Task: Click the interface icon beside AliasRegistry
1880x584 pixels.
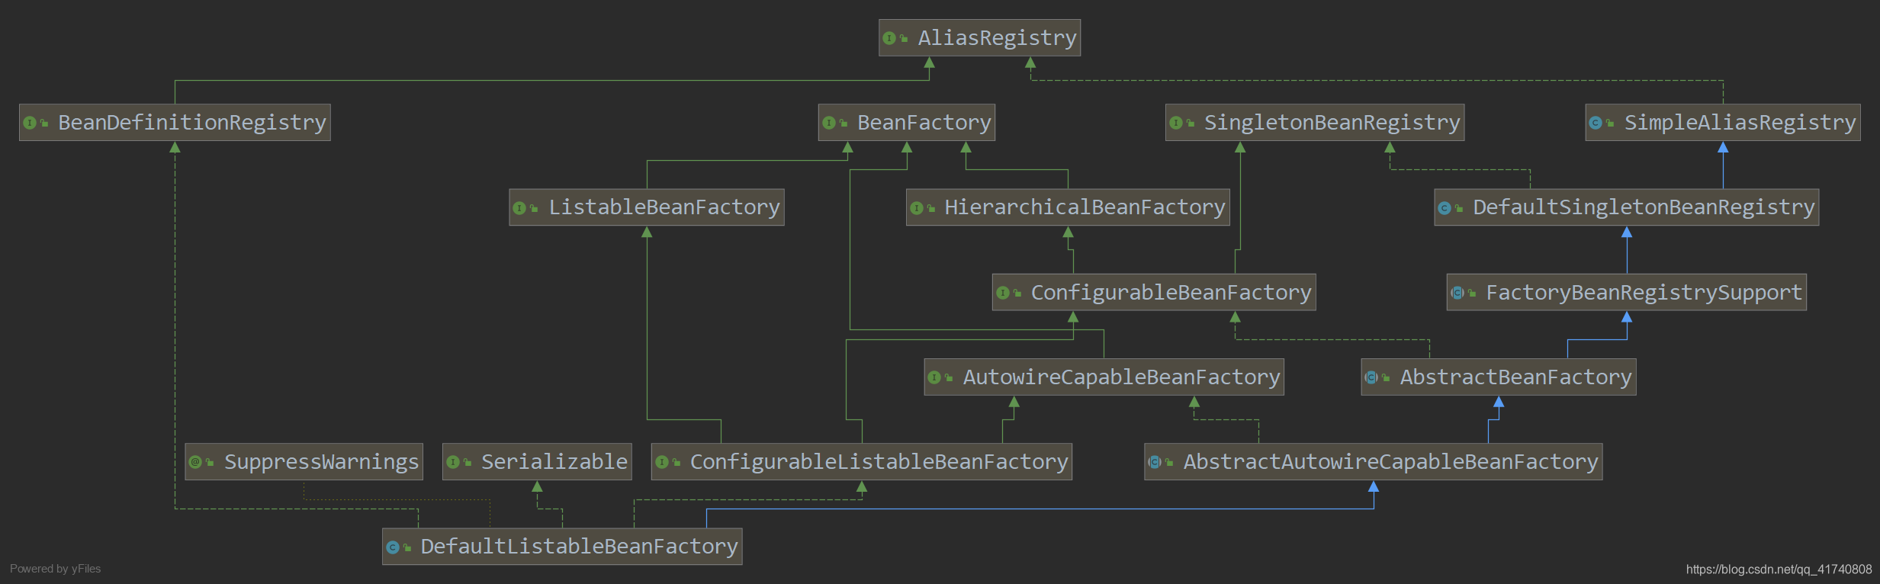Action: pyautogui.click(x=889, y=38)
